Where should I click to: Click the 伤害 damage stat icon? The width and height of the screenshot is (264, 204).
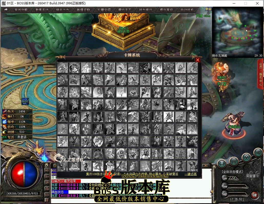4,111
